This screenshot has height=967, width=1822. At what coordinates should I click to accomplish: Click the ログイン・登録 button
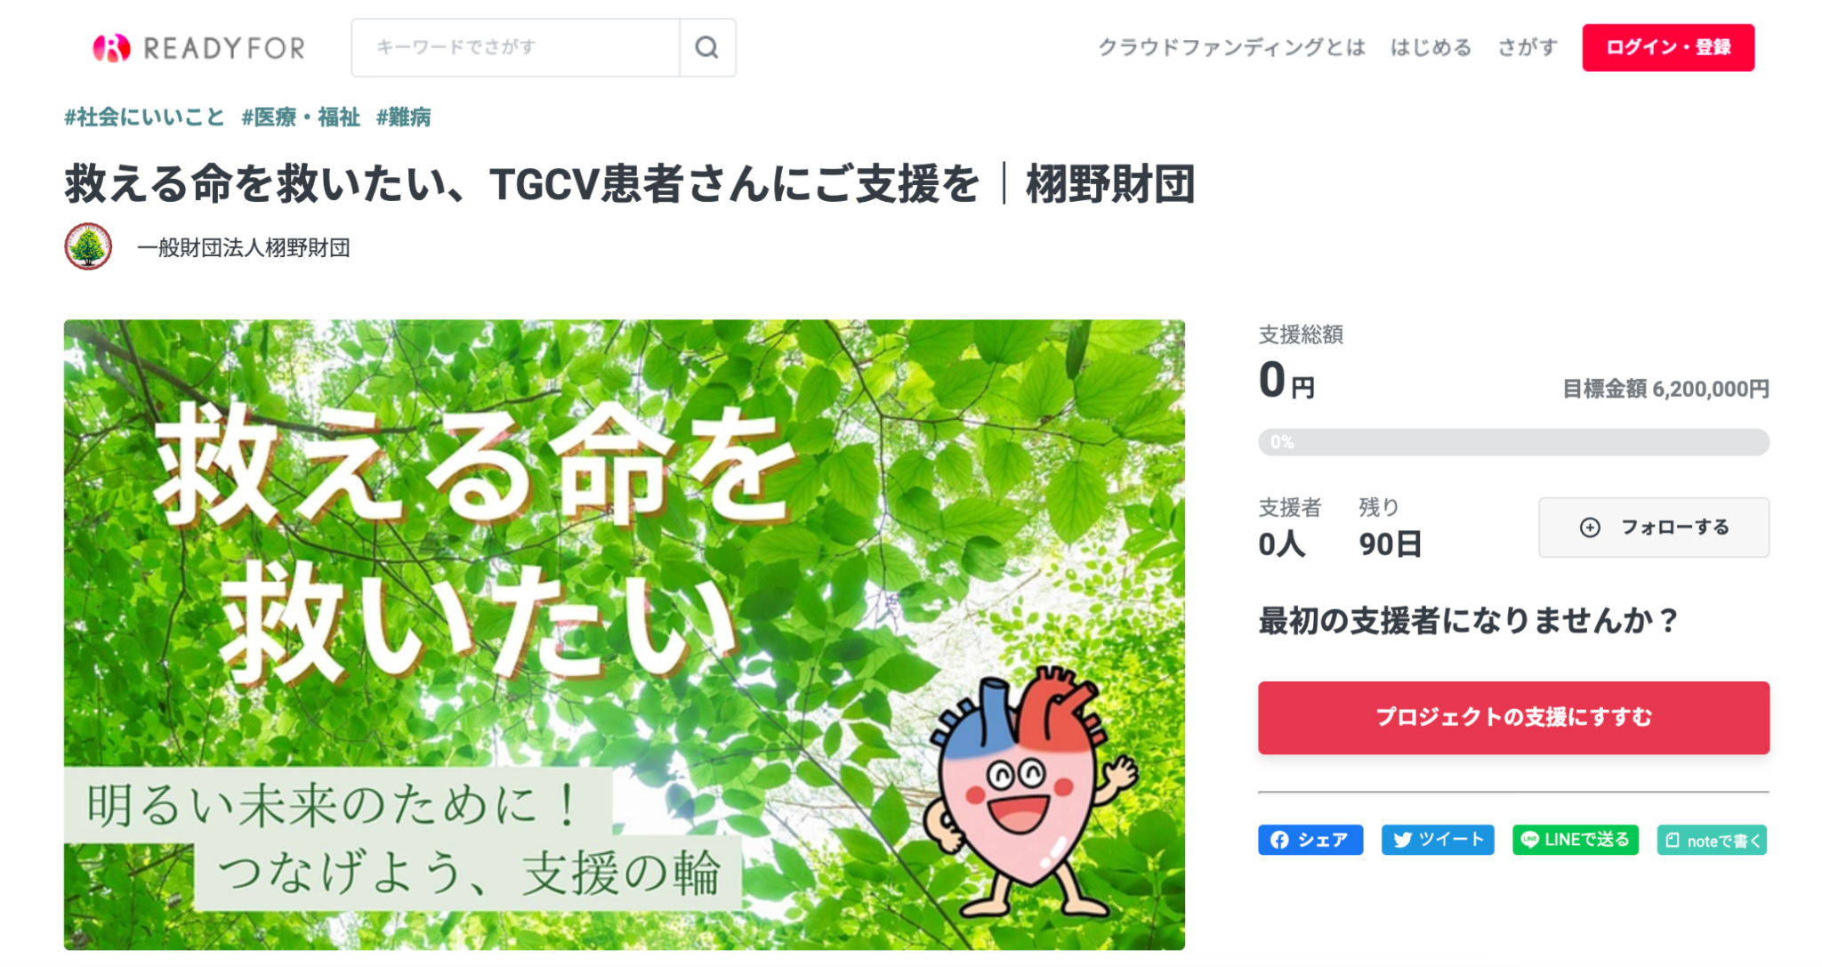pos(1668,47)
